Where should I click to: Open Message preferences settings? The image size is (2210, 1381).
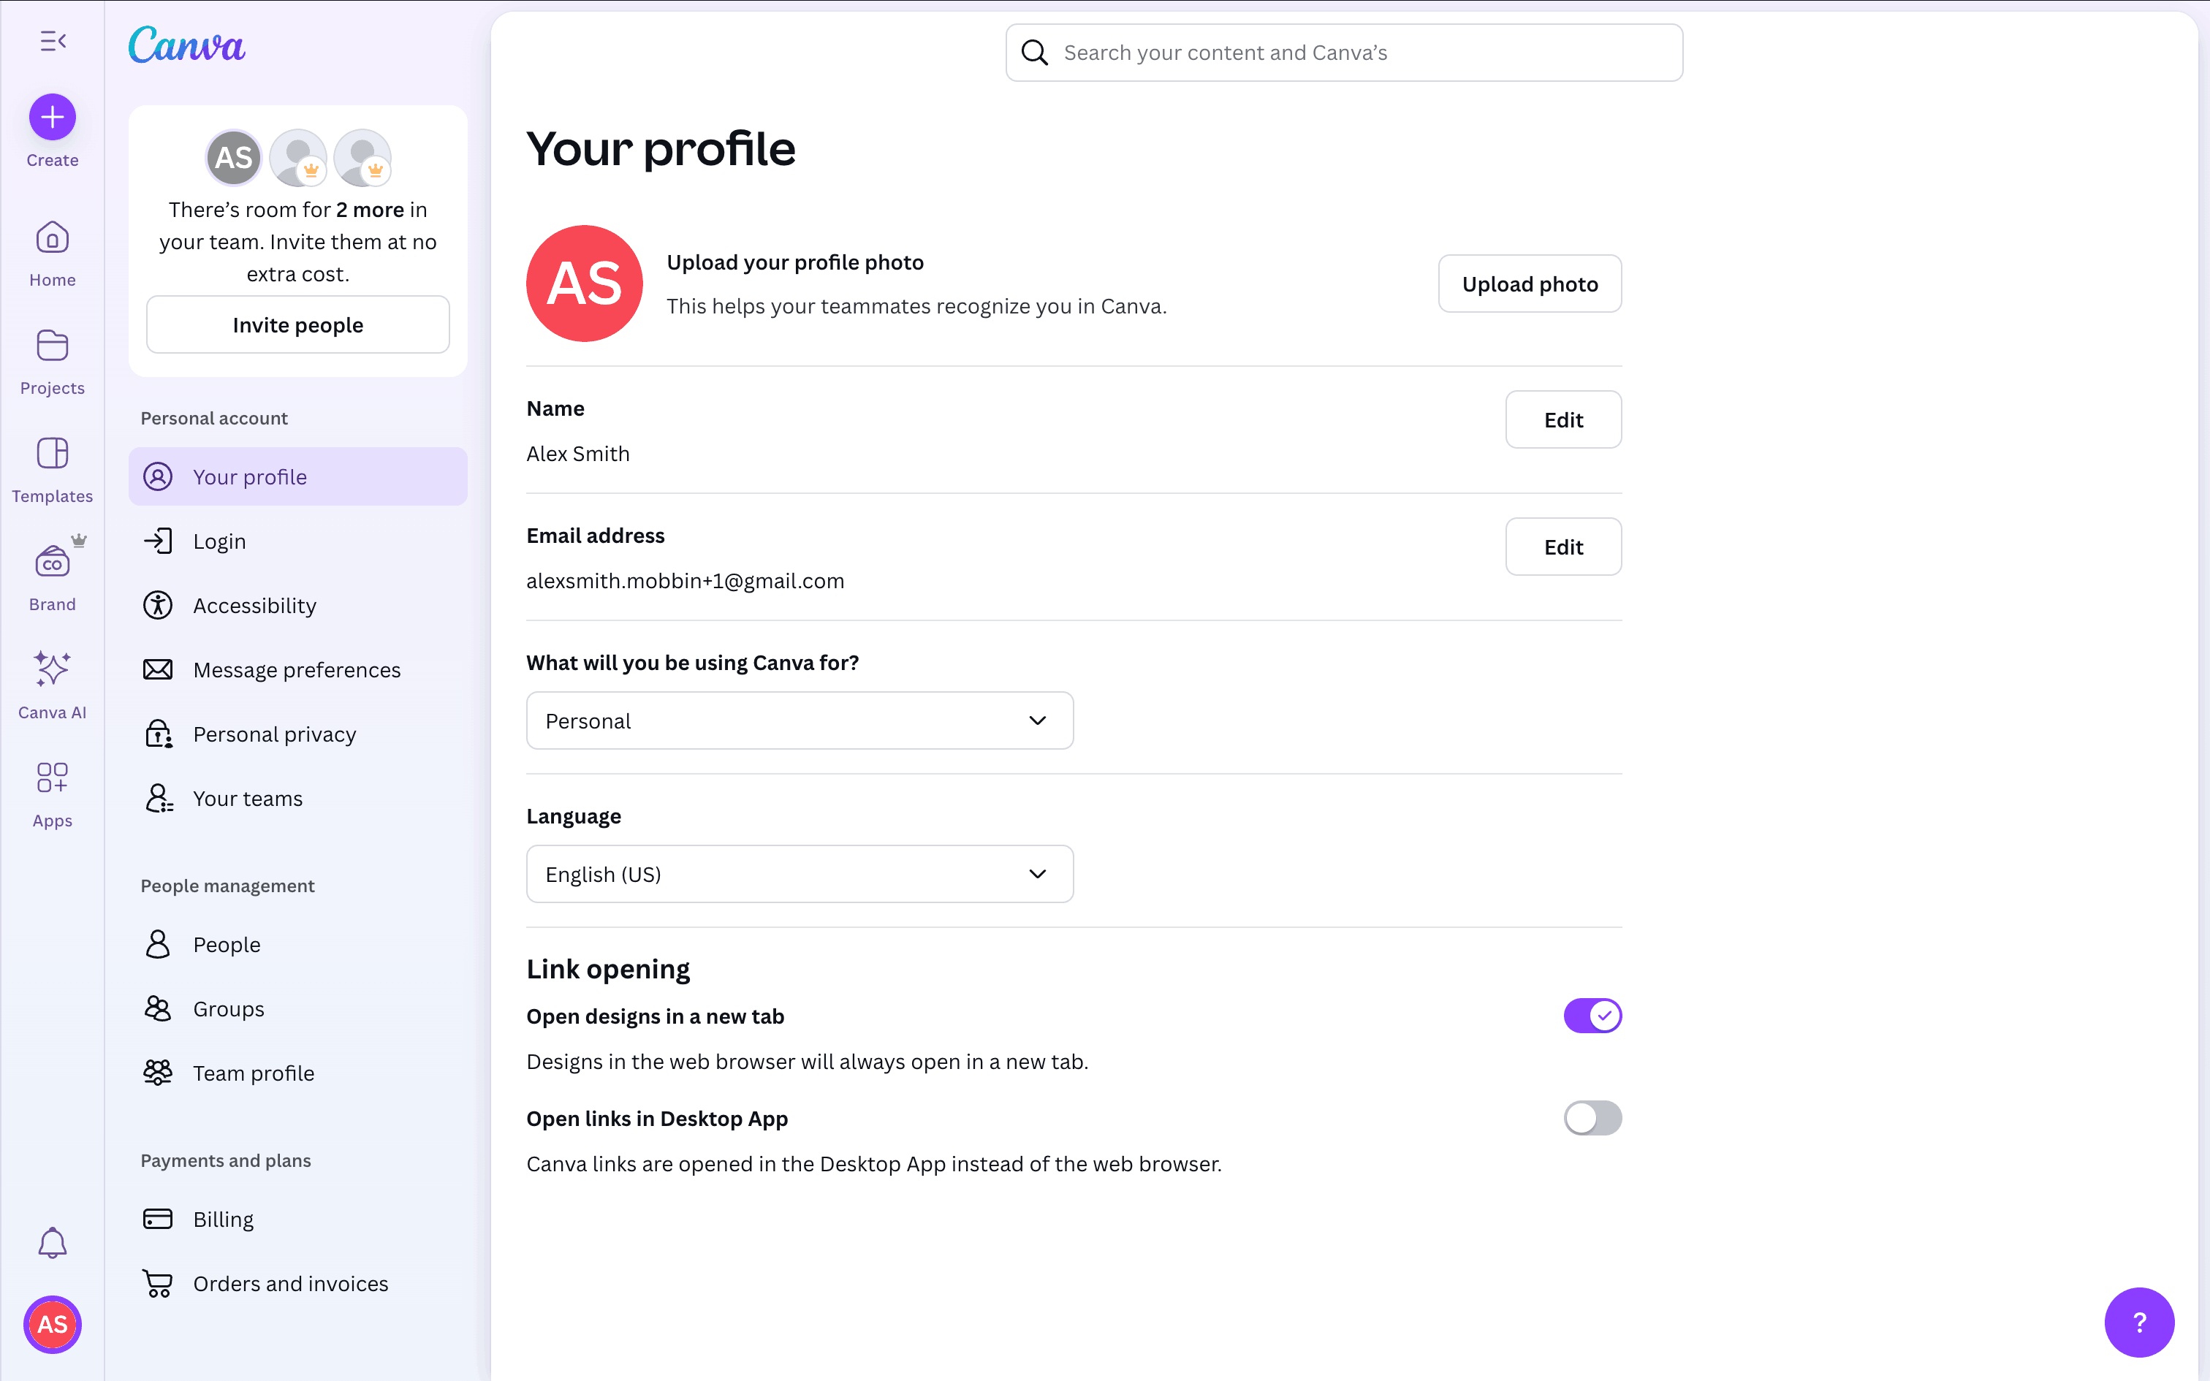click(x=297, y=669)
